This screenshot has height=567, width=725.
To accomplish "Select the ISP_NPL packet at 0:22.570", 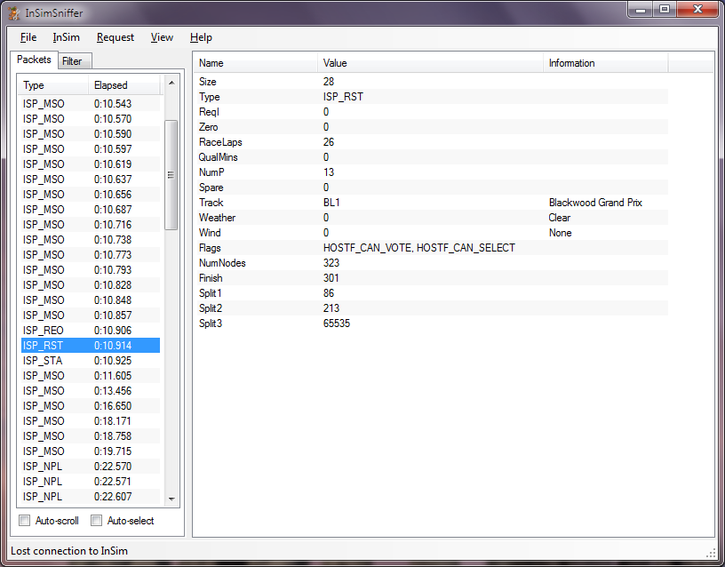I will 91,467.
